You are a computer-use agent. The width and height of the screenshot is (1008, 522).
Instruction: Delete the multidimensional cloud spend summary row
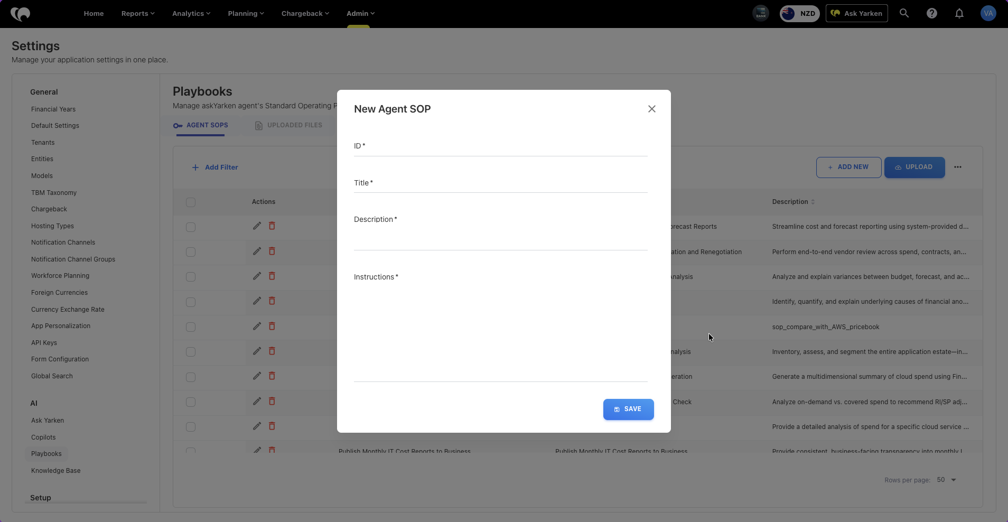[x=272, y=376]
